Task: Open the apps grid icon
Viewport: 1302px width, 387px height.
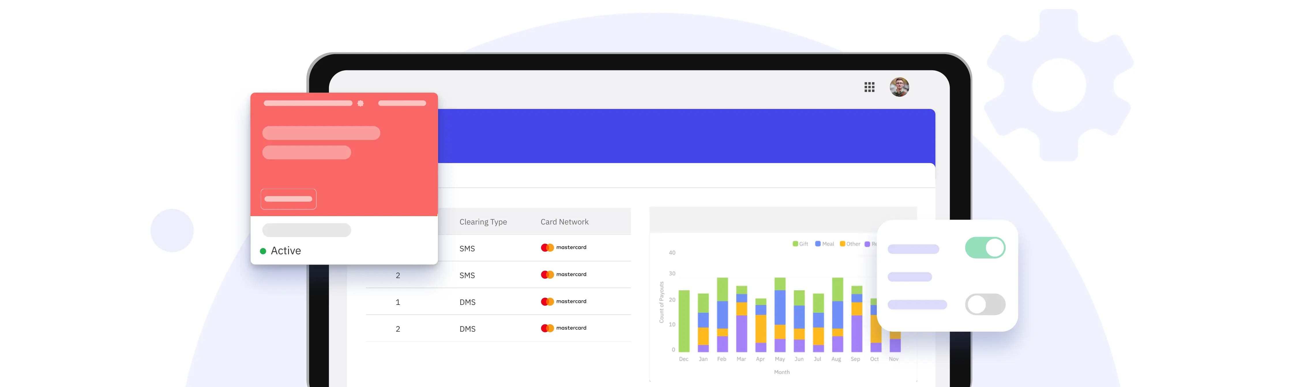Action: click(x=869, y=87)
